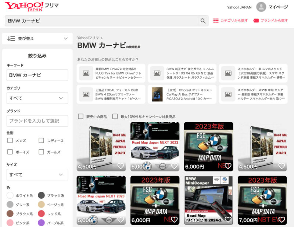Click image placeholder of スマホホルダー 車 スマホスタンド suggestion
Screen dimensions: 294x227
click(228, 73)
